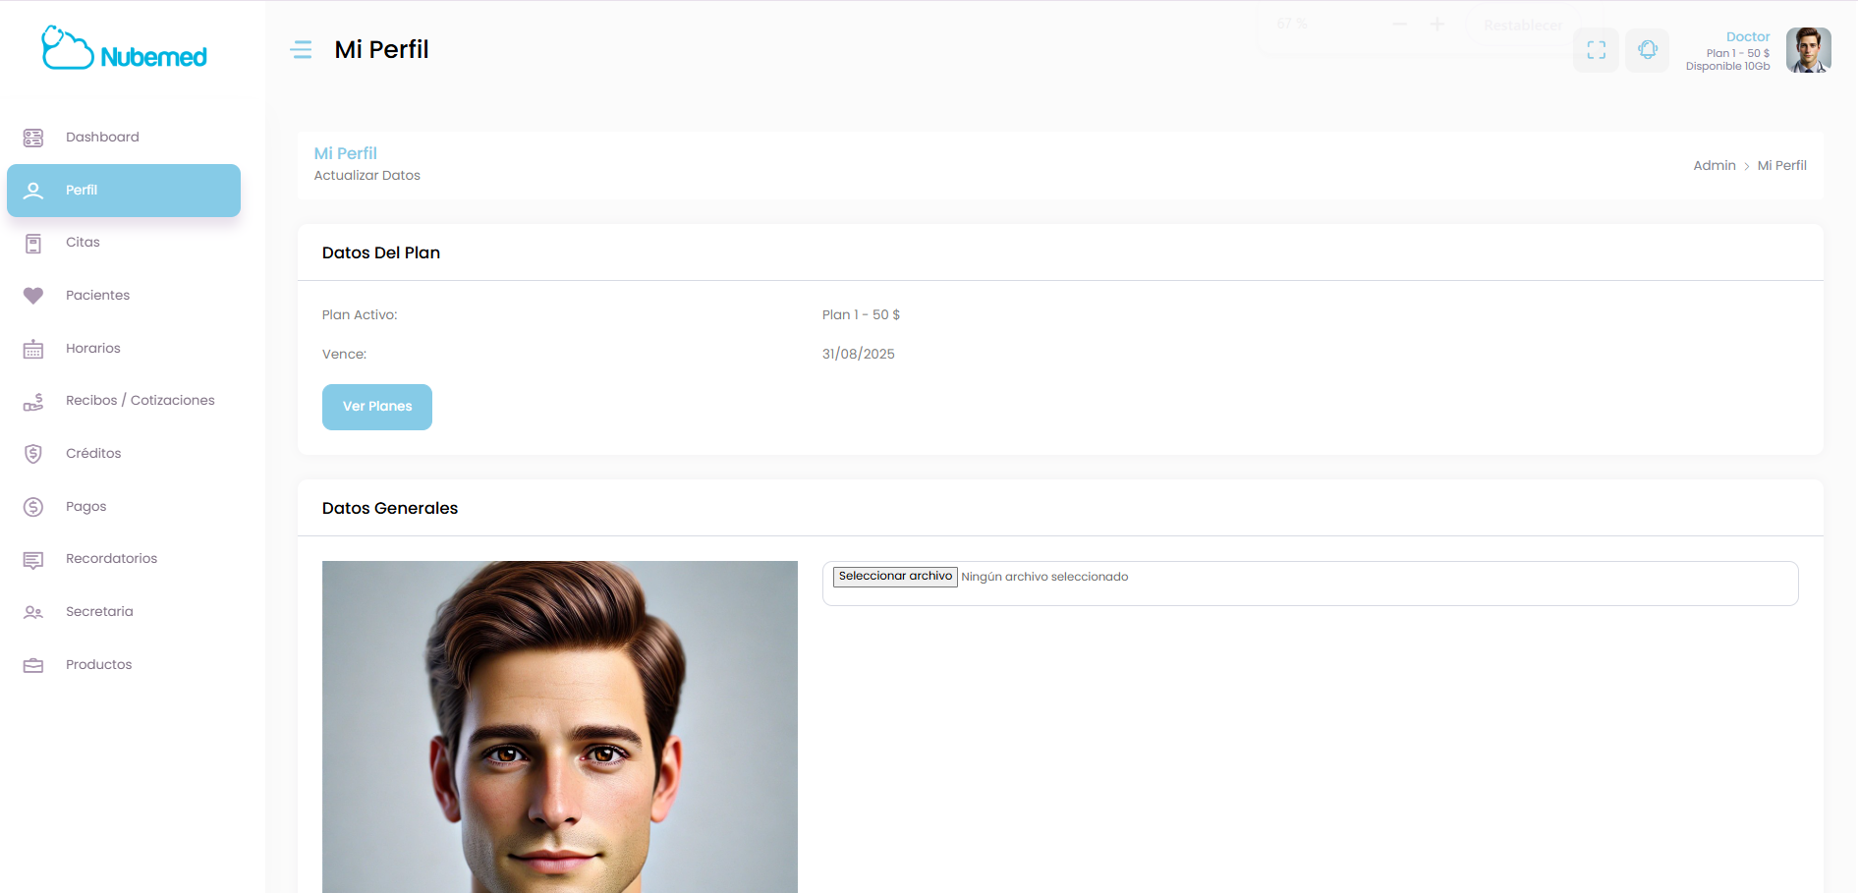
Task: Go to the Recordatorios menu item
Action: [111, 559]
